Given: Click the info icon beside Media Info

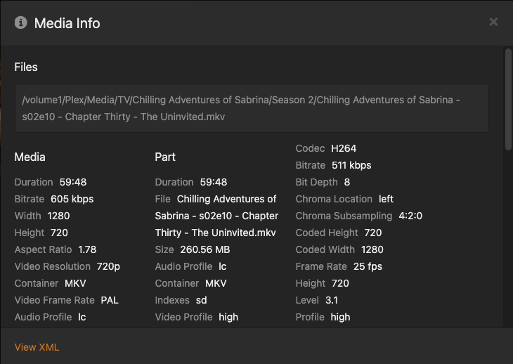Looking at the screenshot, I should pyautogui.click(x=21, y=23).
